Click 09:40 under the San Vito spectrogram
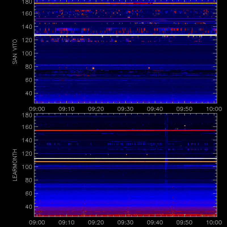The image size is (227, 227). pyautogui.click(x=155, y=109)
